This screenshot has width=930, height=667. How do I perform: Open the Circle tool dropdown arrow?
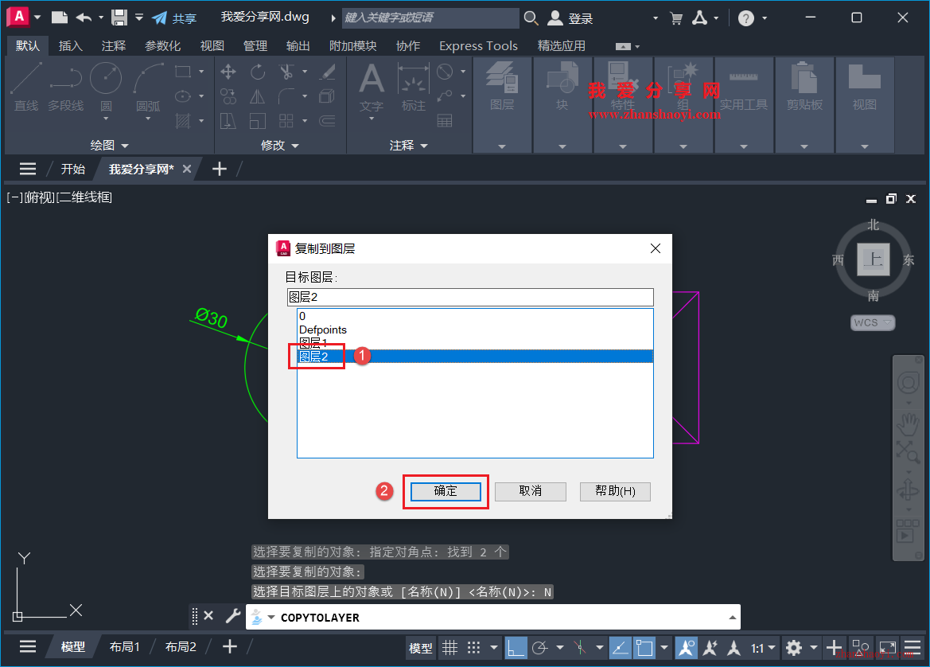click(x=106, y=119)
